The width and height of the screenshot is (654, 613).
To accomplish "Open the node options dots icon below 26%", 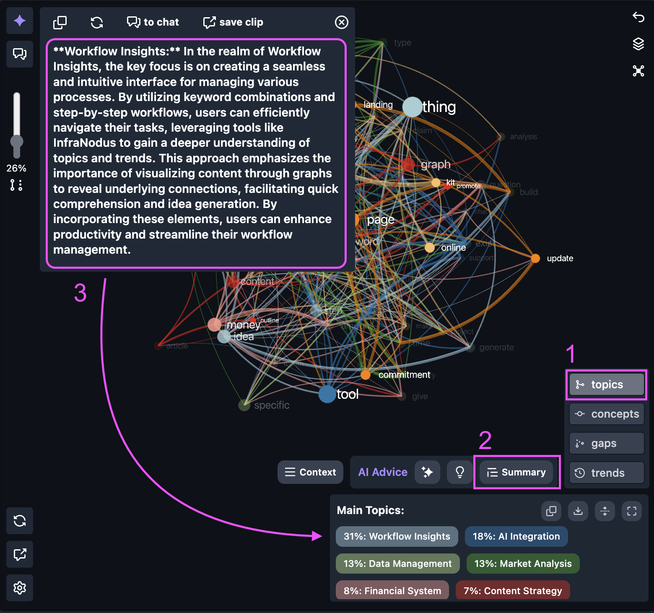I will click(16, 185).
